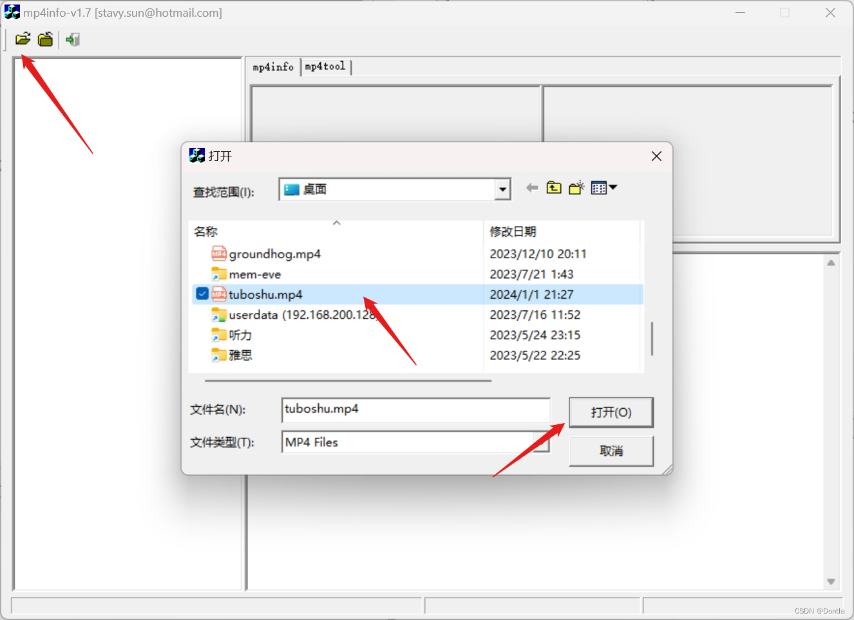Click inside the 文件名 filename input field
Screen dimensions: 854x620
click(x=415, y=410)
